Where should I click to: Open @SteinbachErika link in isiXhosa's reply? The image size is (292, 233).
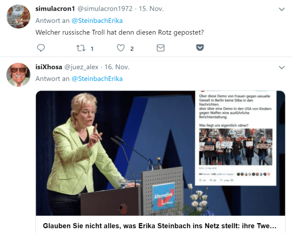97,79
